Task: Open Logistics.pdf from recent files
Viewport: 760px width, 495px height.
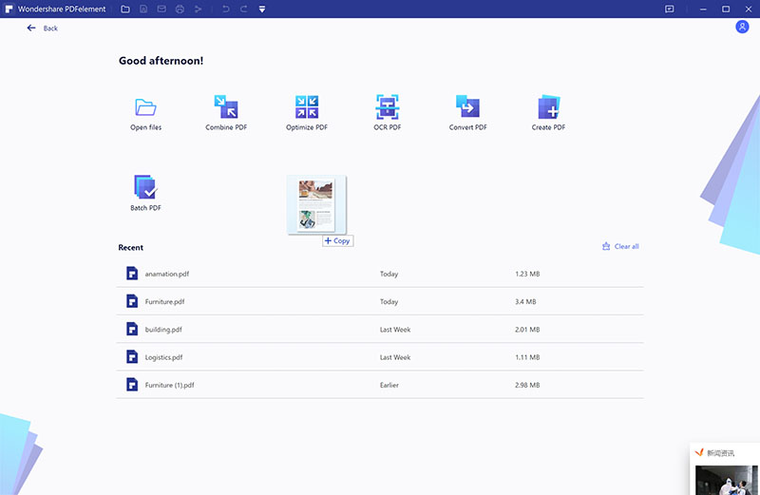Action: 163,357
